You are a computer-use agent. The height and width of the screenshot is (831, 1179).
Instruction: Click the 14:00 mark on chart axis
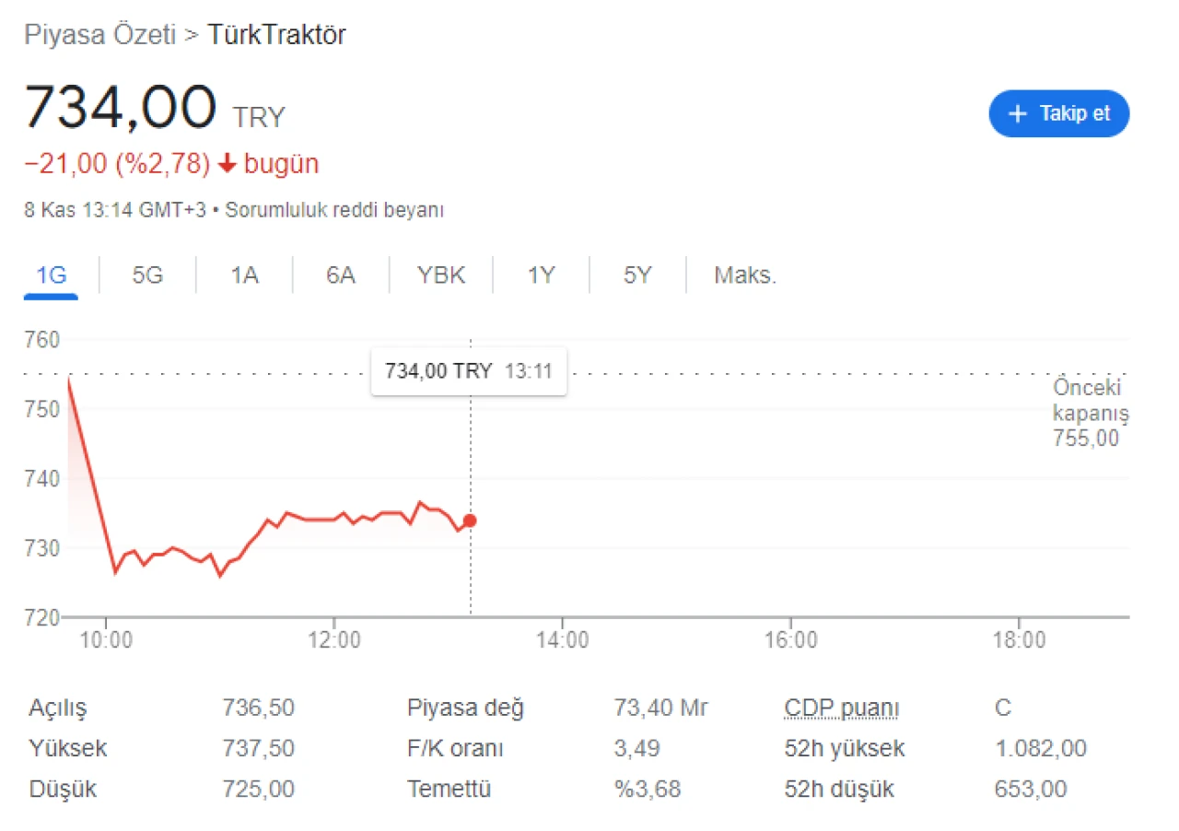click(x=563, y=639)
